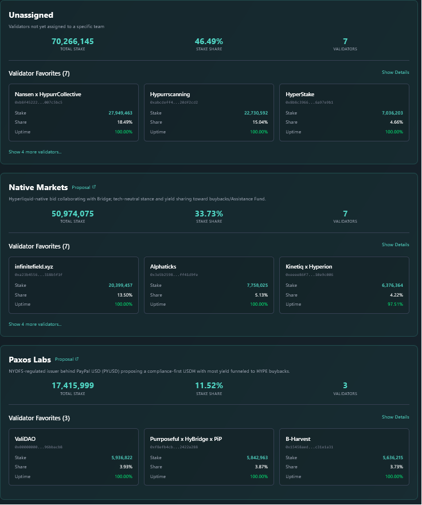
Task: Select the Nansen x HypurrCollective validator card
Action: point(73,113)
